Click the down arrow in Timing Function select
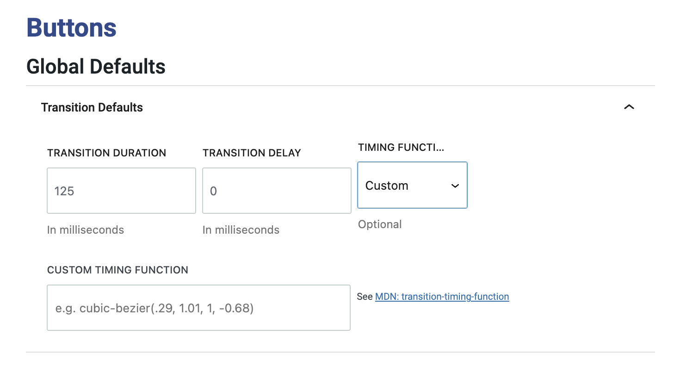Screen dimensions: 693x372 455,186
